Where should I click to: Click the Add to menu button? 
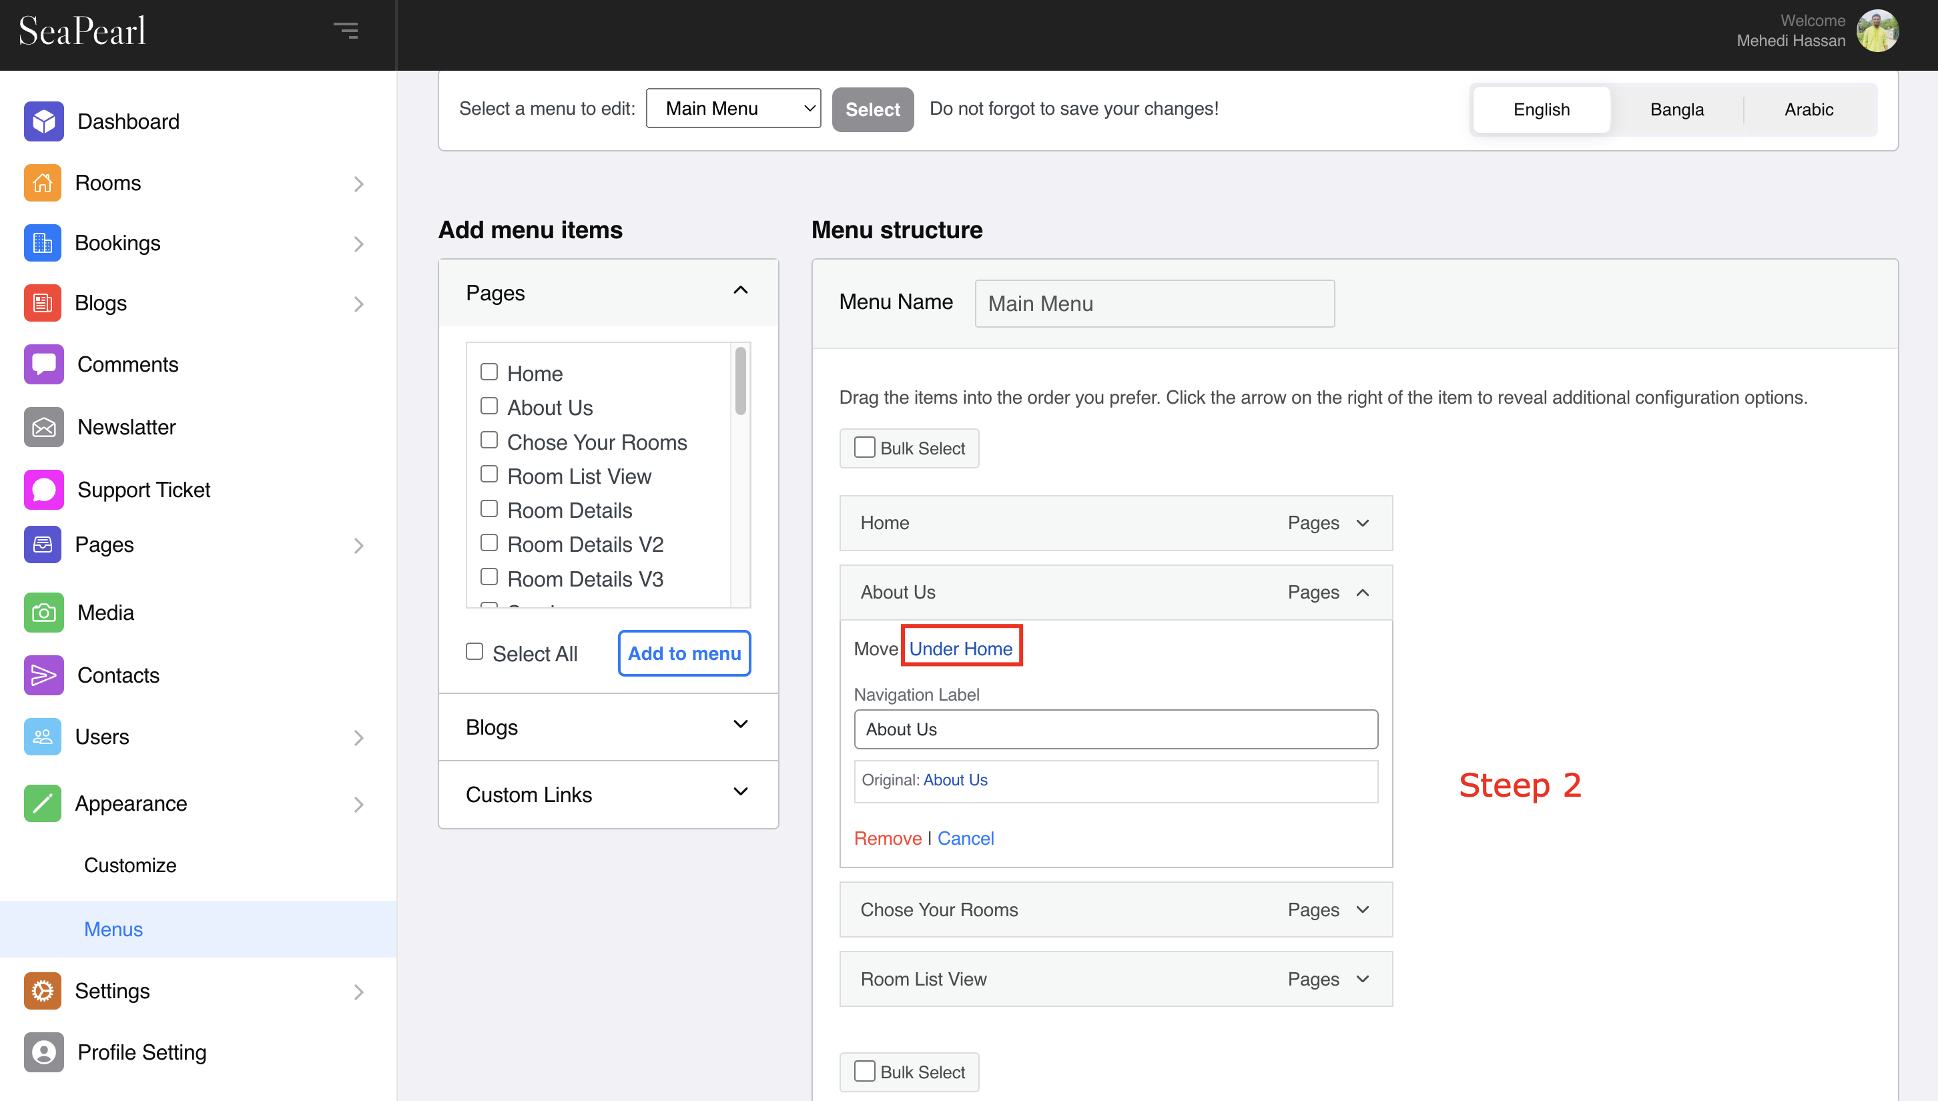click(x=684, y=653)
